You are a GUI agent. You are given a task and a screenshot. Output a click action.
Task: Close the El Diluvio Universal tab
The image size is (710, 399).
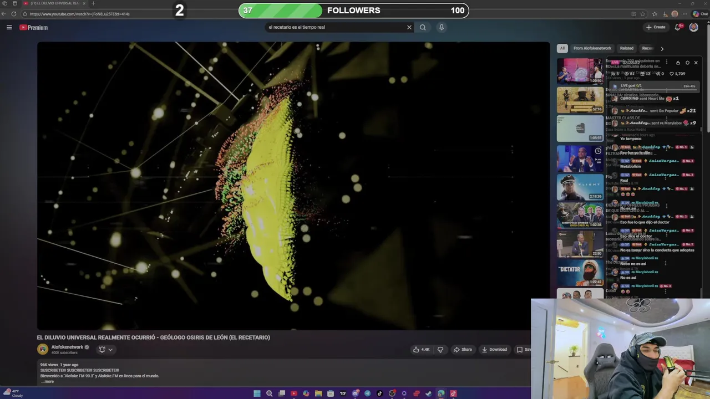point(84,3)
